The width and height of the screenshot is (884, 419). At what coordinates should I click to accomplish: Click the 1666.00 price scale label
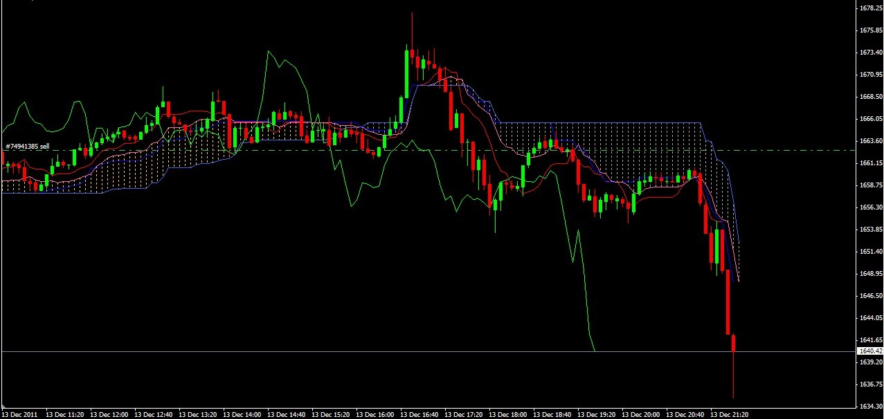[870, 119]
